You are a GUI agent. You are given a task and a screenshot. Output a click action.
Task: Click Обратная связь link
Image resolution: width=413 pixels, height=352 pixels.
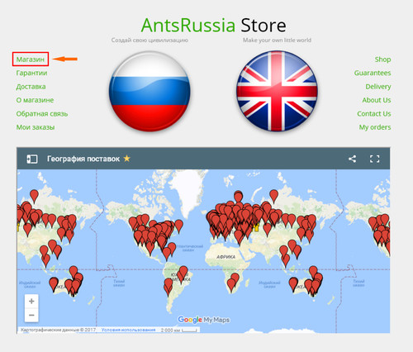[42, 113]
